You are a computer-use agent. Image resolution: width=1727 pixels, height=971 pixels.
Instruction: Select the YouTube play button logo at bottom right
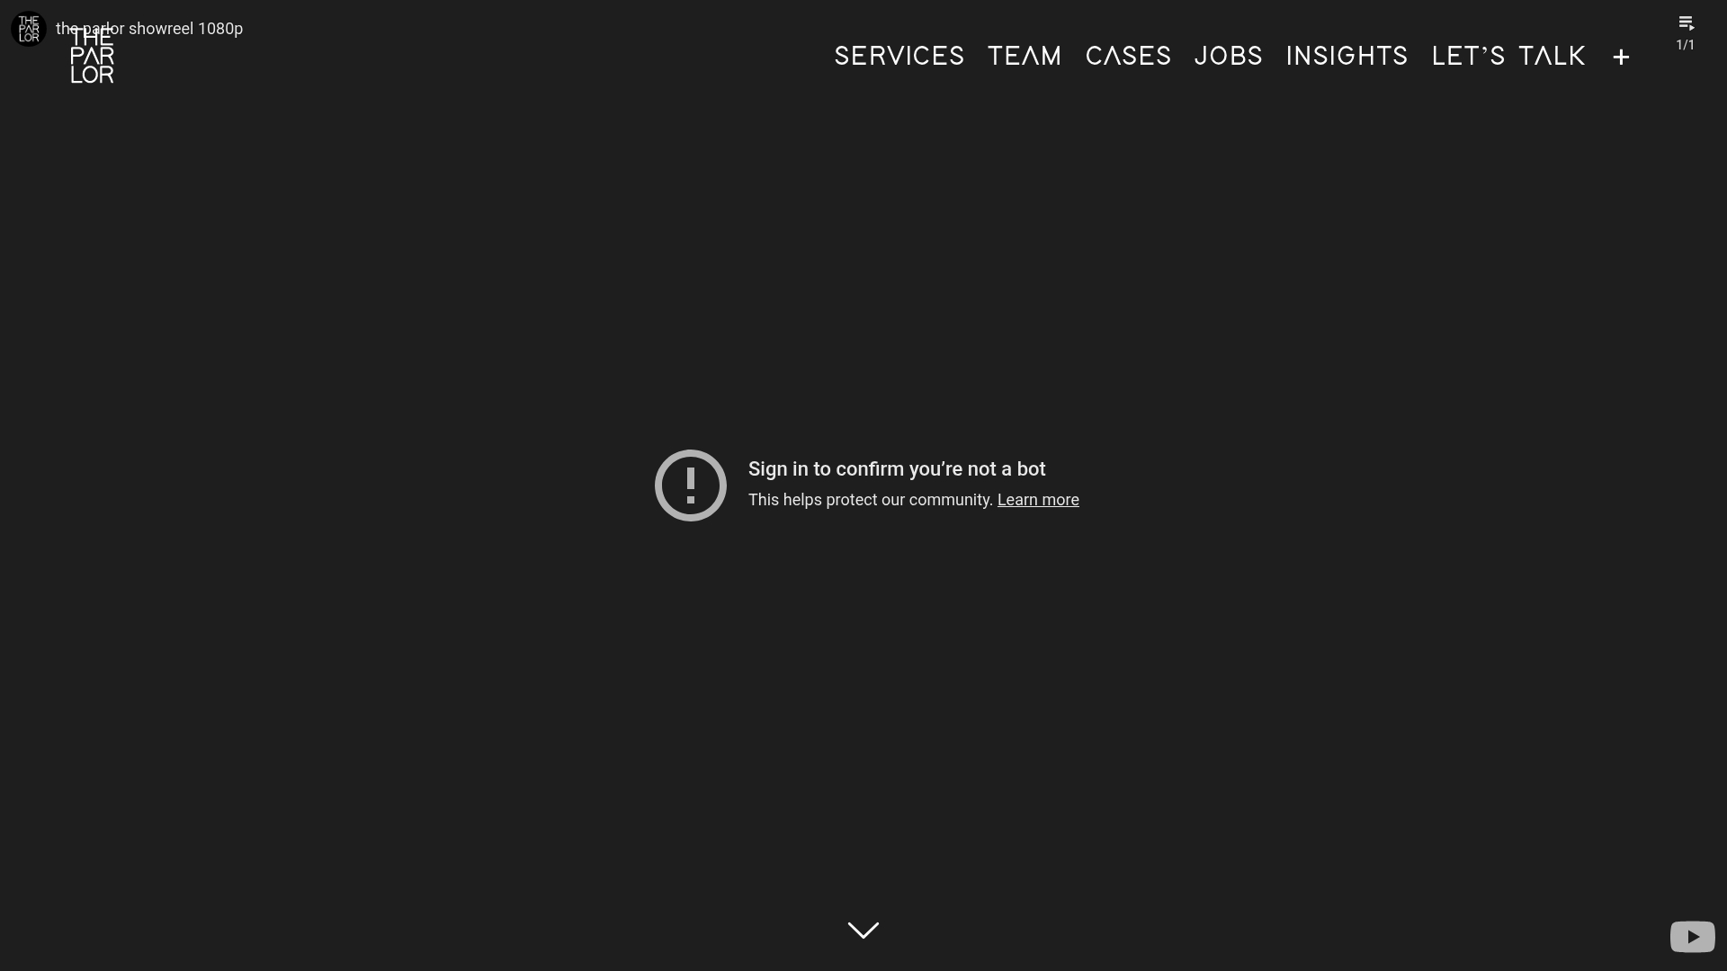[1692, 936]
